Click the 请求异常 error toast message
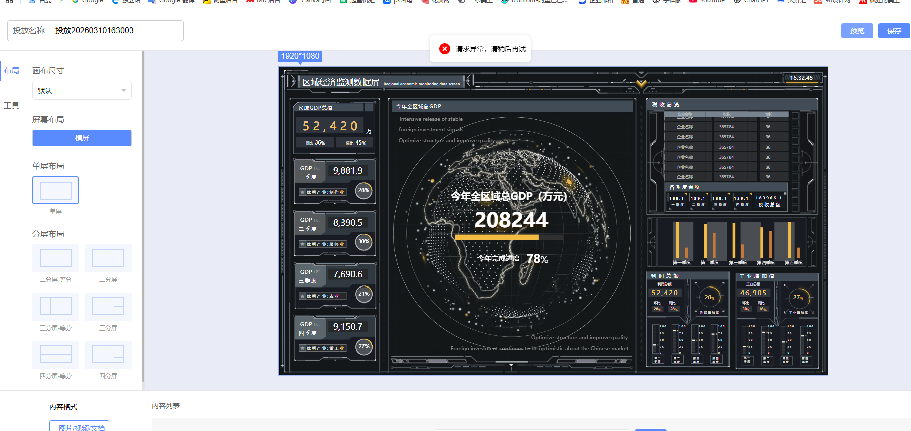 490,49
